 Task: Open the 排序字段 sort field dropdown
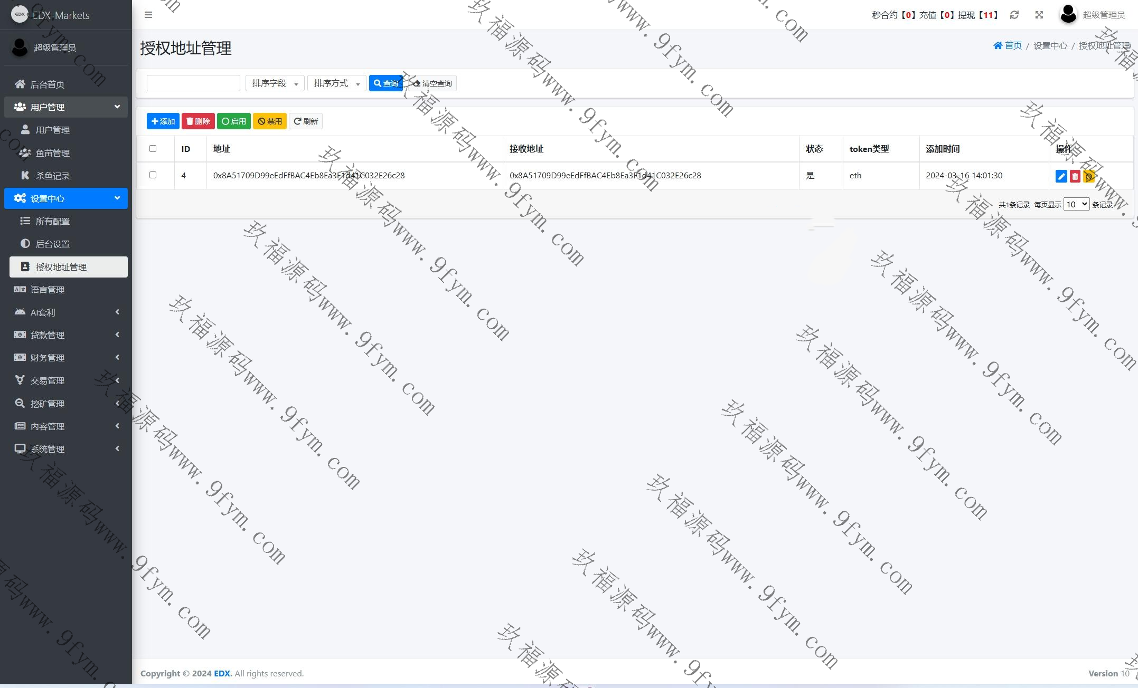click(x=275, y=83)
